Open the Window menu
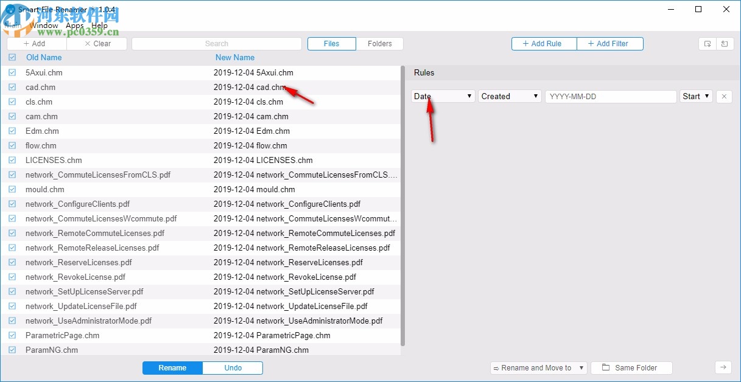 (44, 25)
